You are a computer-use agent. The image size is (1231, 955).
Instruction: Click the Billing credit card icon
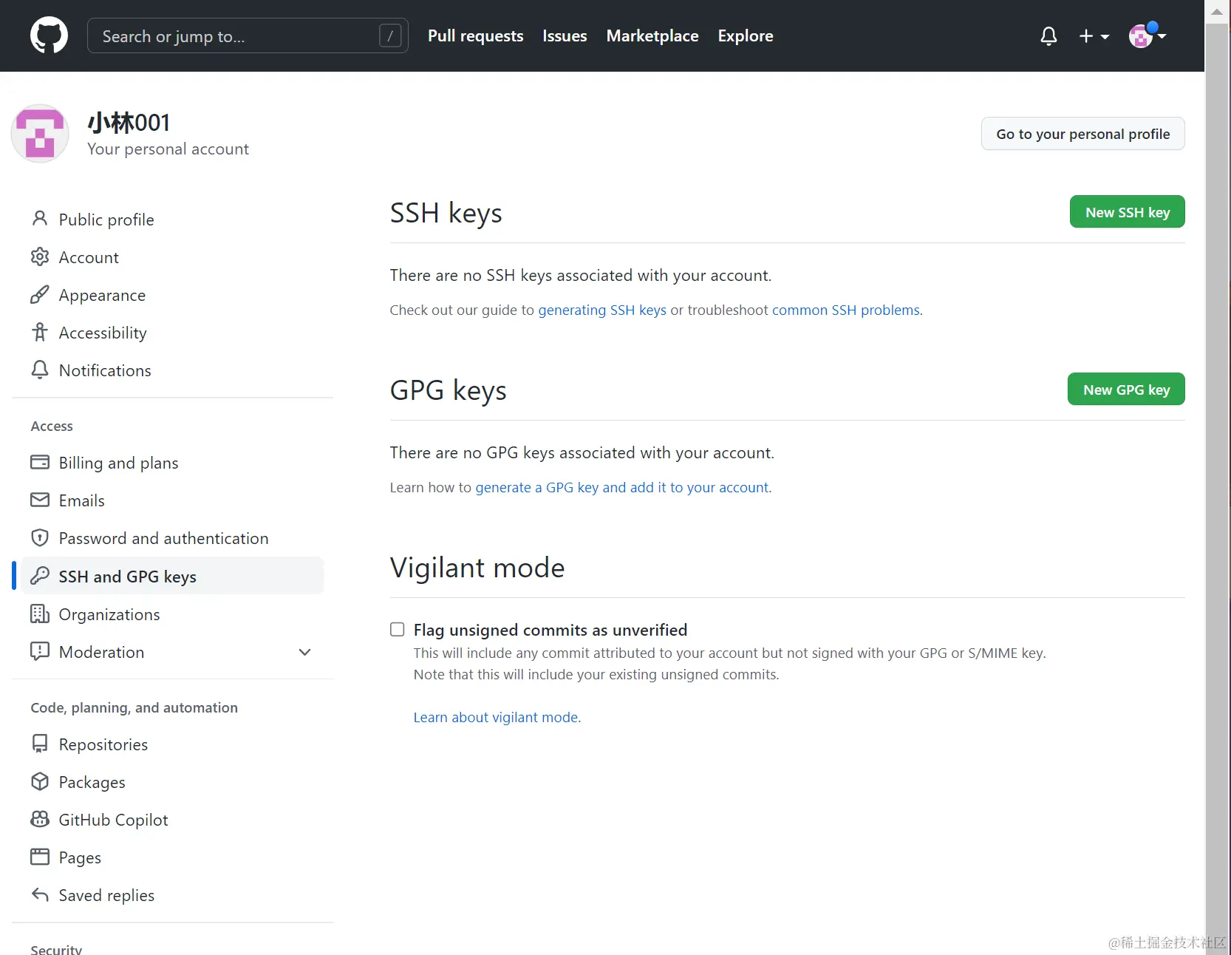[40, 462]
